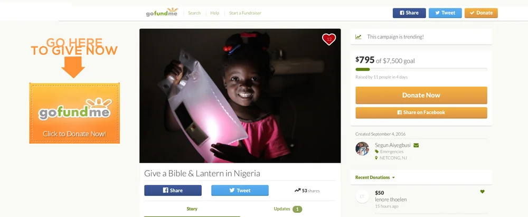The image size is (528, 217).
Task: Click the NETCONG, NJ location pin icon
Action: coord(376,158)
